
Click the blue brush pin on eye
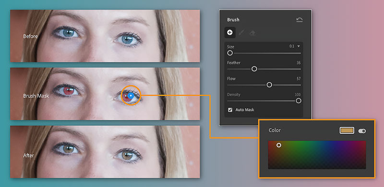131,96
